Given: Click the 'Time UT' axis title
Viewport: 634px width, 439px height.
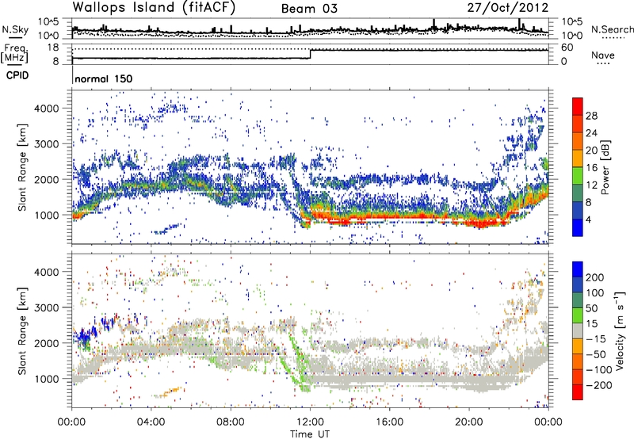Looking at the screenshot, I should pos(310,434).
